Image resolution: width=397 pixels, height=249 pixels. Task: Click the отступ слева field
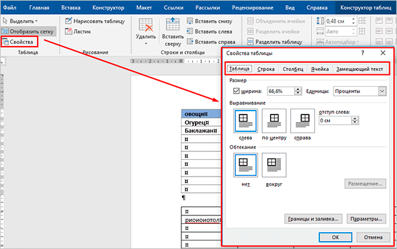pos(335,120)
